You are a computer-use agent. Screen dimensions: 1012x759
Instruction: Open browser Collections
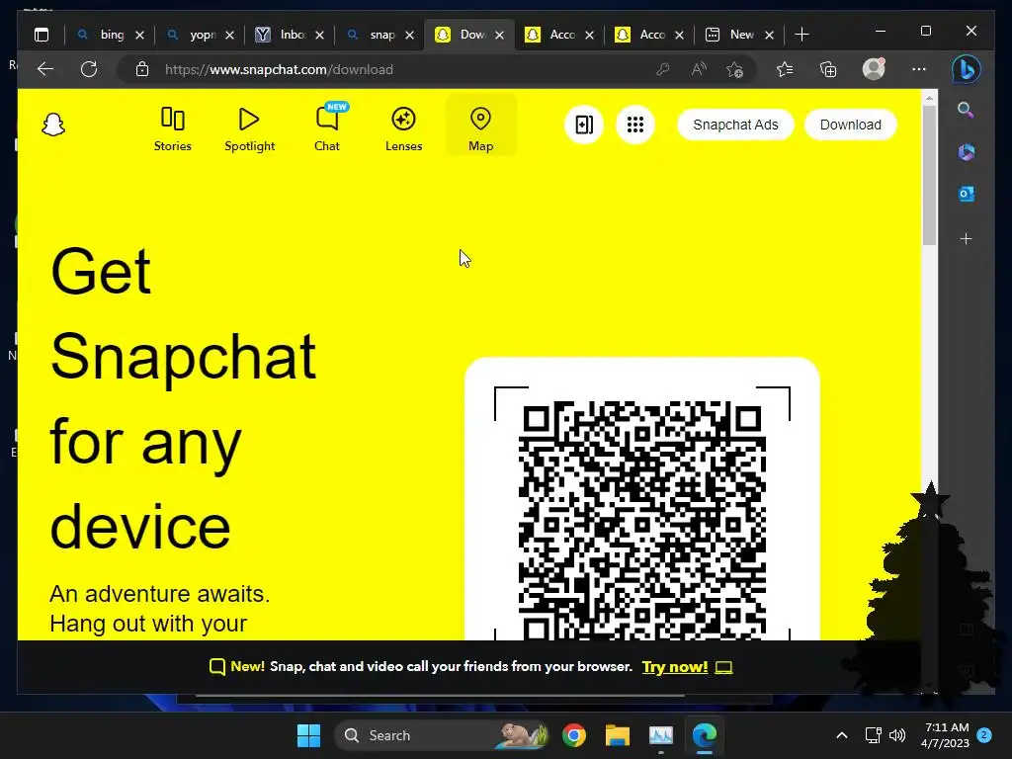(828, 69)
